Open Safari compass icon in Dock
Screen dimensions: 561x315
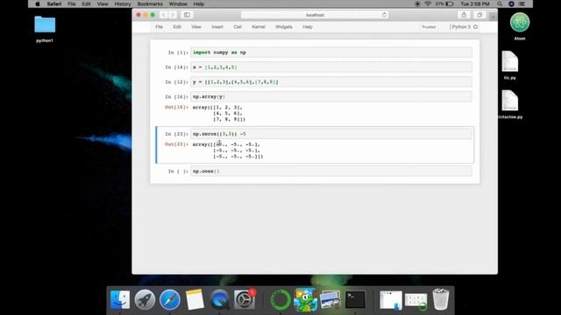pos(170,299)
